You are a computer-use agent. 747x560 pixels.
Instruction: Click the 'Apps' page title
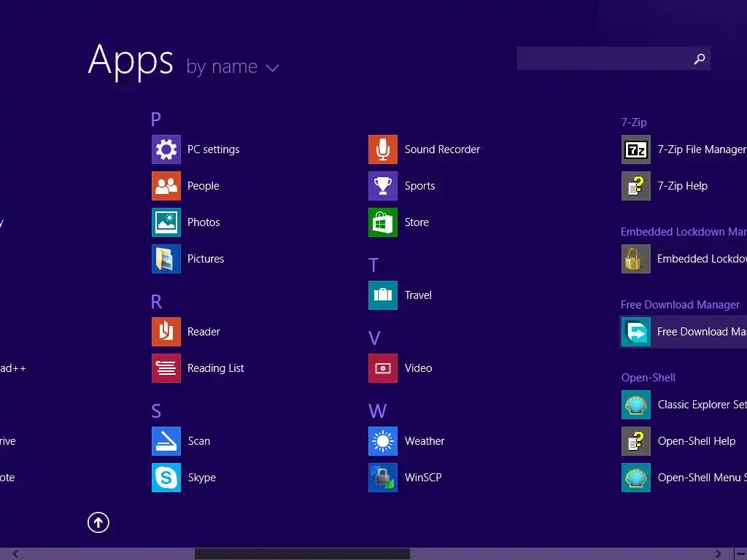pyautogui.click(x=131, y=61)
